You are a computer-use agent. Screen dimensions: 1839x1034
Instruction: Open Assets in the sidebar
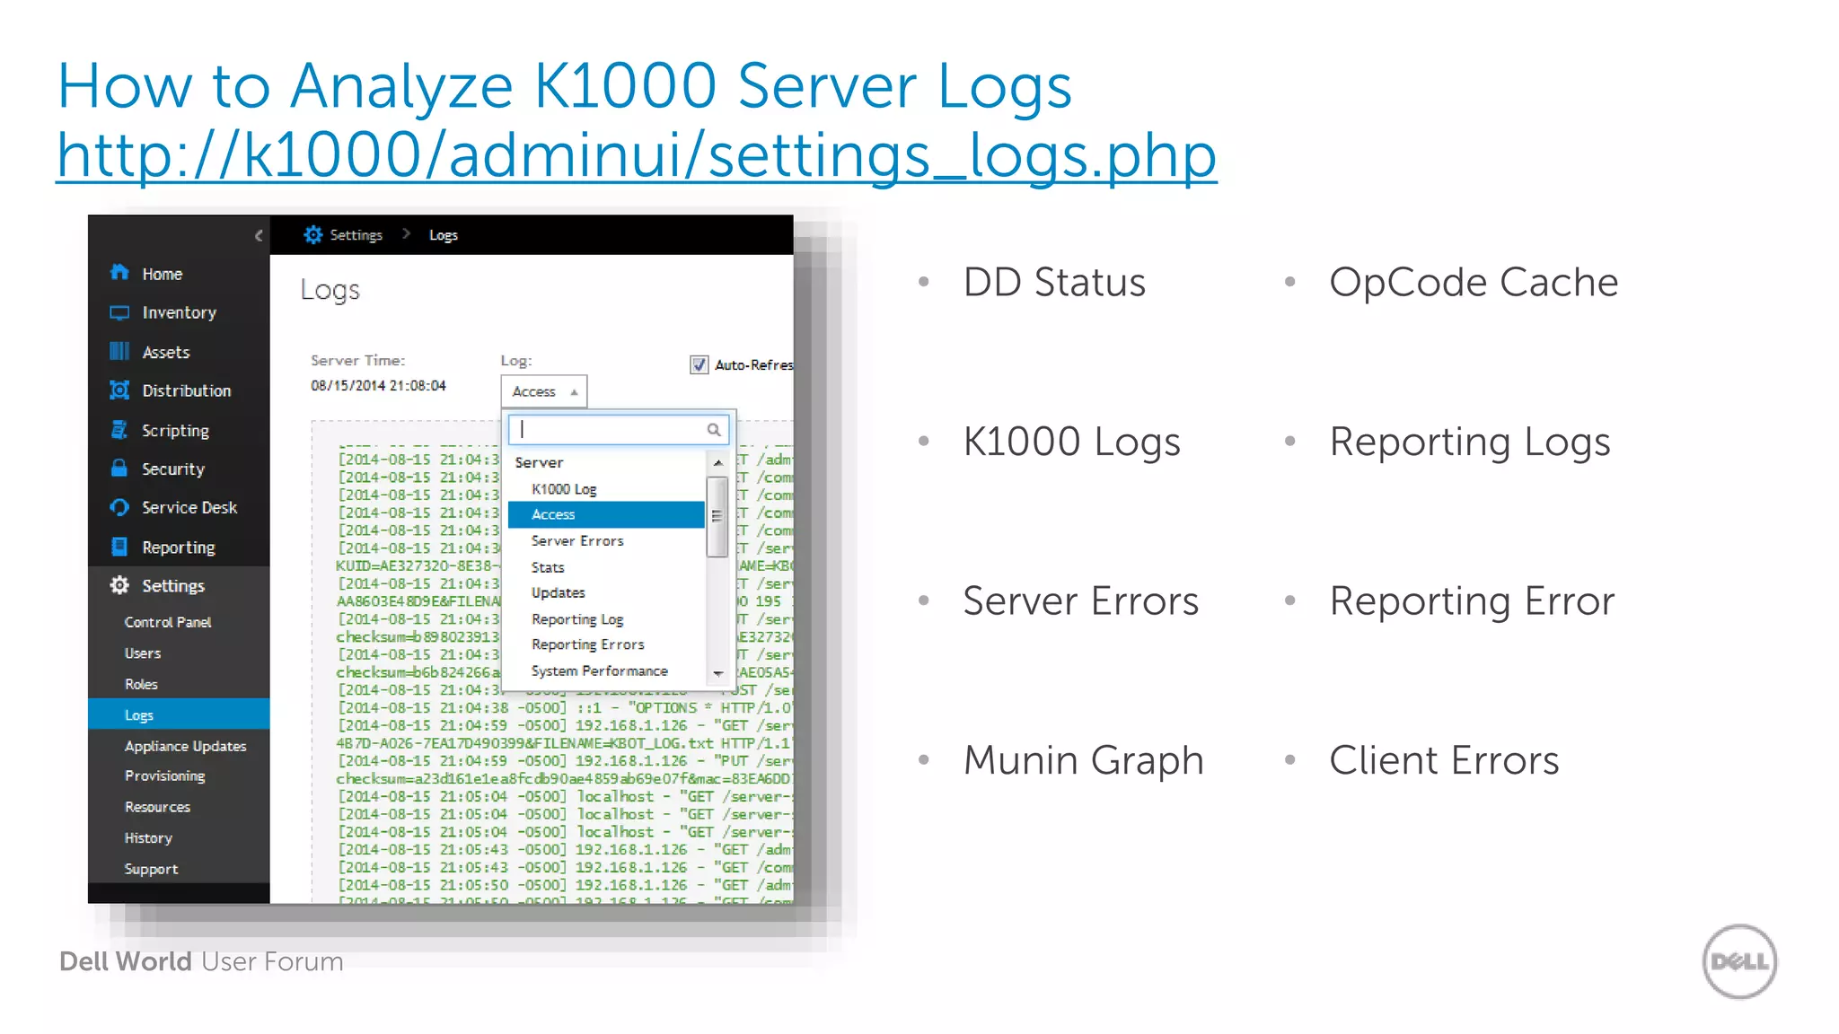point(166,352)
